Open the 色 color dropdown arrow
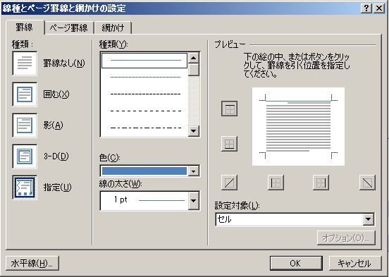 pyautogui.click(x=194, y=171)
